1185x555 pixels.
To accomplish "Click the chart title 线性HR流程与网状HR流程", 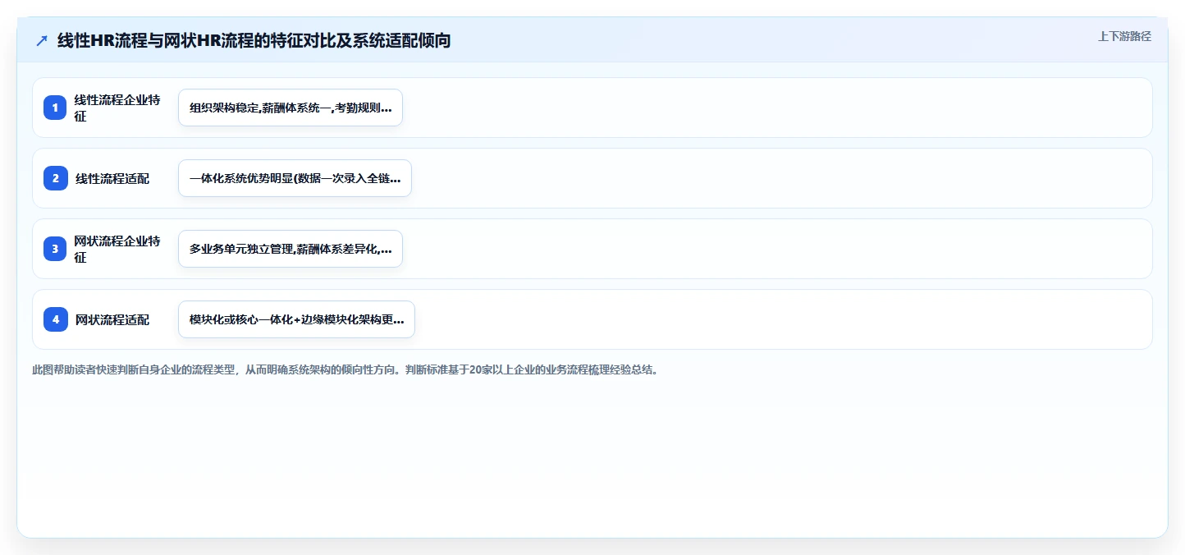I will click(x=254, y=40).
